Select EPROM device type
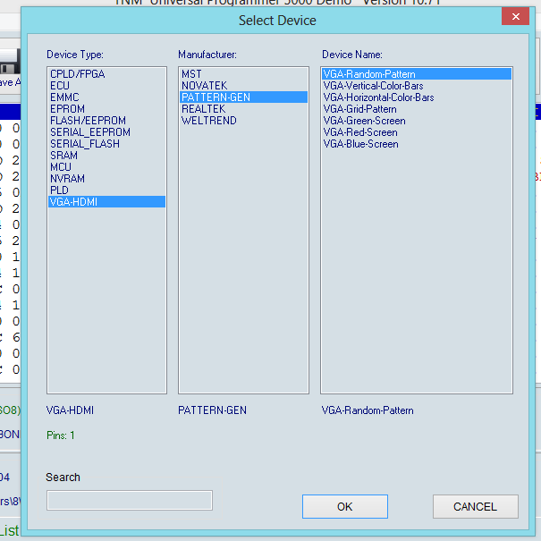 click(106, 109)
